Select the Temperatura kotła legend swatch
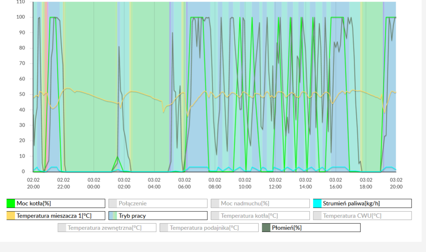The height and width of the screenshot is (252, 426). pyautogui.click(x=215, y=215)
